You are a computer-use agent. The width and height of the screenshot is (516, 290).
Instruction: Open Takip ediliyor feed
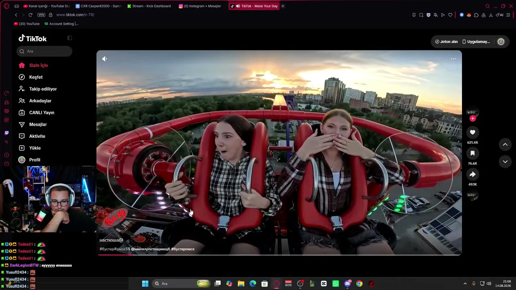click(x=43, y=89)
